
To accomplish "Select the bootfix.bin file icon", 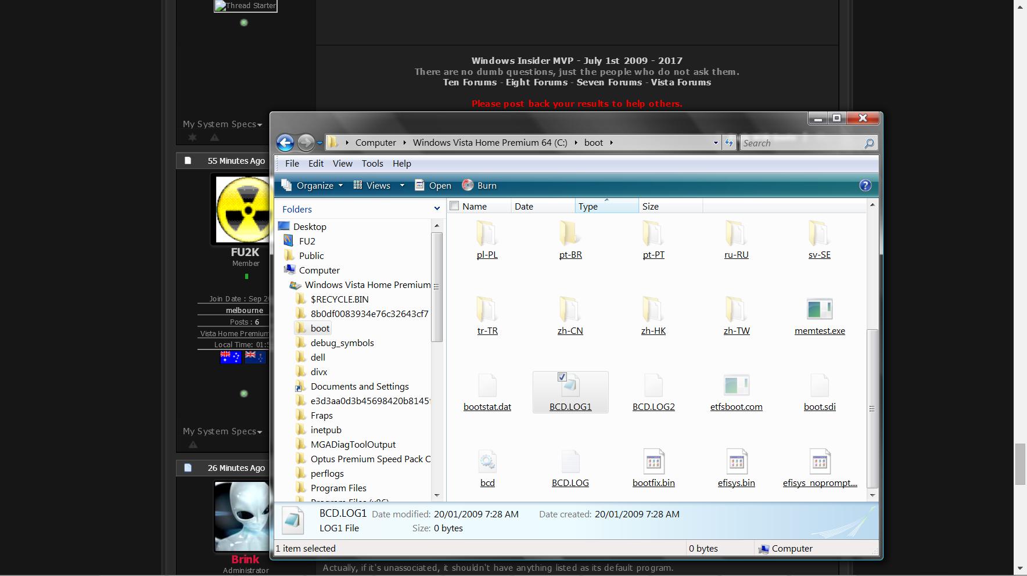I will (653, 461).
